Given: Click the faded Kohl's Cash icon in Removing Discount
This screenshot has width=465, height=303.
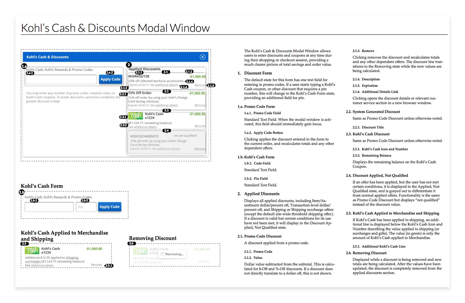Looking at the screenshot, I should click(140, 251).
